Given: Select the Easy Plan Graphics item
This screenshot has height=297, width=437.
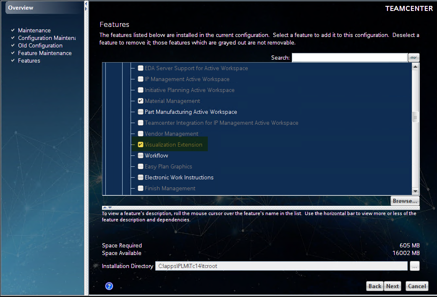Looking at the screenshot, I should coord(168,166).
